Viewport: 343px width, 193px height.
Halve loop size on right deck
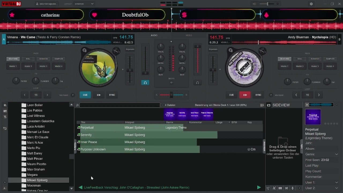(x=296, y=95)
